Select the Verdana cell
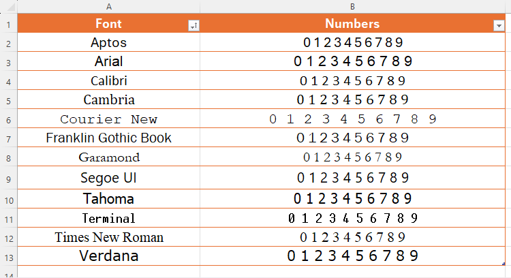Screen dimensions: 511x278 pos(109,257)
